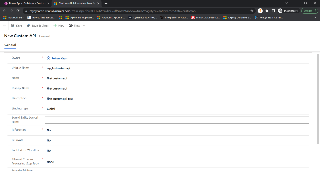Click the Save icon in command bar
The height and width of the screenshot is (171, 320).
click(13, 26)
